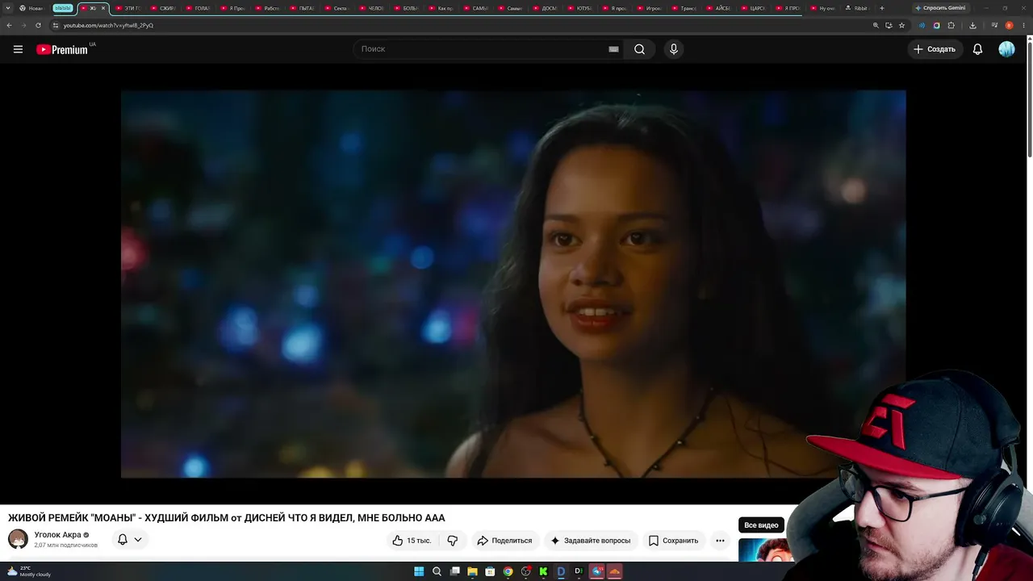Open new browser tab plus button
This screenshot has height=581, width=1033.
(881, 8)
